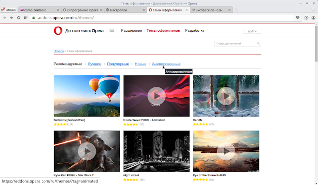
Task: Open the night street theme thumbnail
Action: pos(157,151)
